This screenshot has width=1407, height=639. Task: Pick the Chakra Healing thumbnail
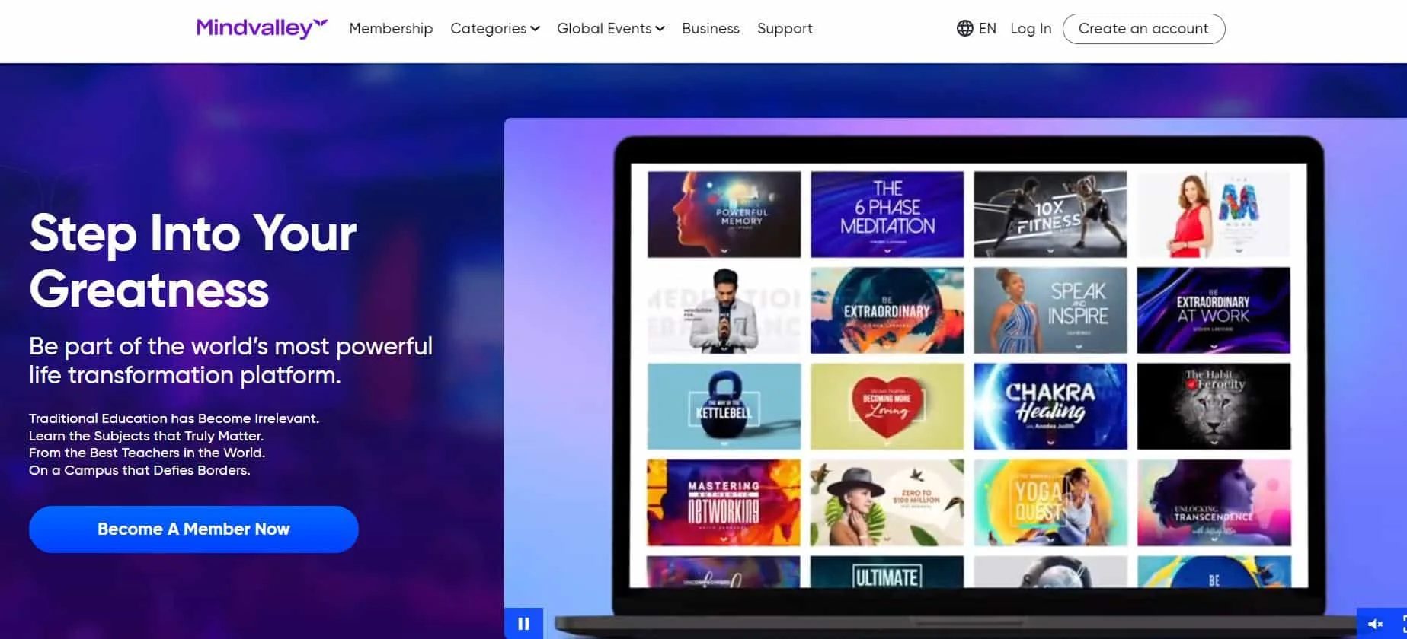coord(1050,406)
